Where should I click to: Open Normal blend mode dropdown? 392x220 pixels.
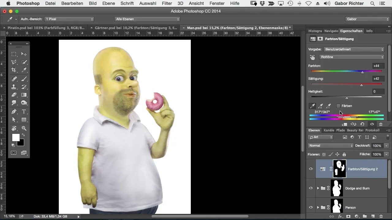point(330,146)
